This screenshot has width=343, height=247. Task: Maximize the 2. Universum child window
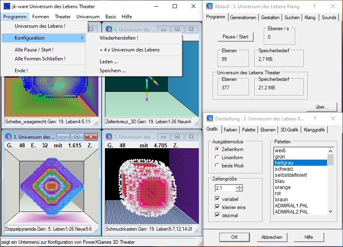click(x=177, y=137)
